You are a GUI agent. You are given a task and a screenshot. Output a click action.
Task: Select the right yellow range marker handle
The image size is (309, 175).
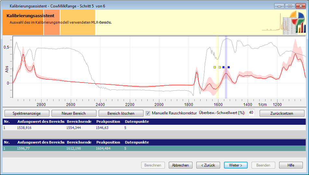(220, 67)
